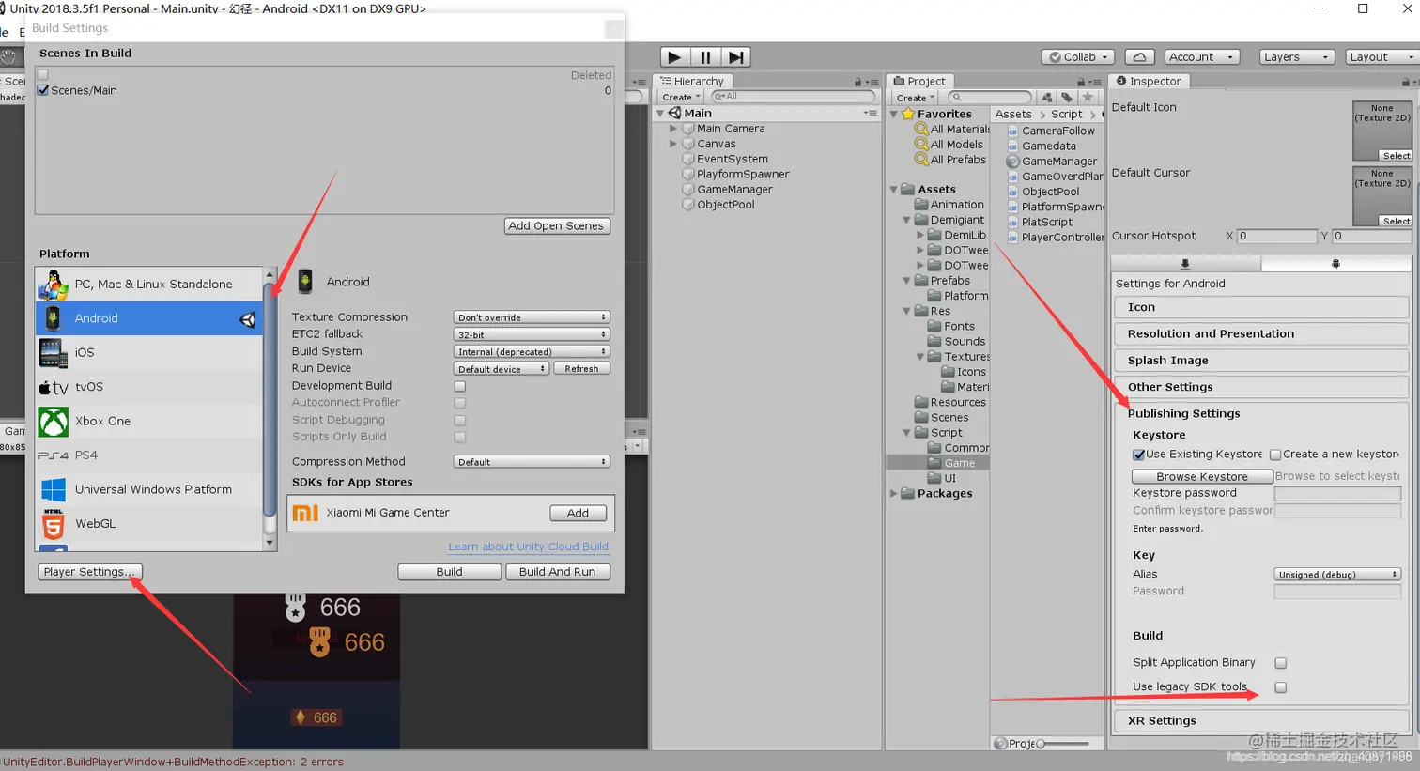Open the Layers dropdown
Image resolution: width=1420 pixels, height=771 pixels.
(1296, 57)
